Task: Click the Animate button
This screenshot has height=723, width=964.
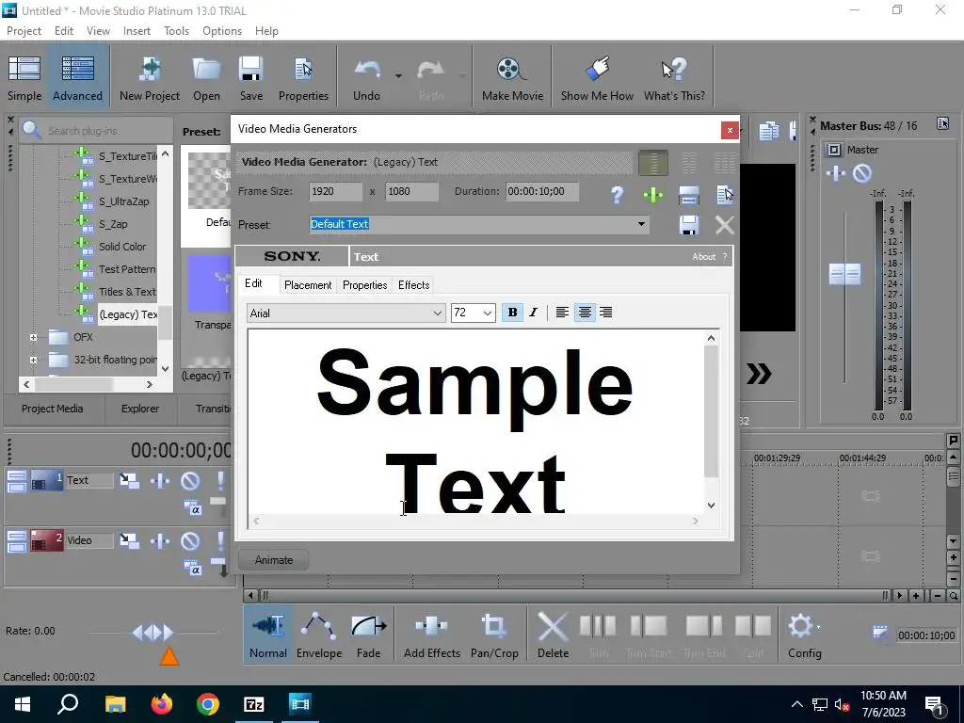Action: click(274, 560)
